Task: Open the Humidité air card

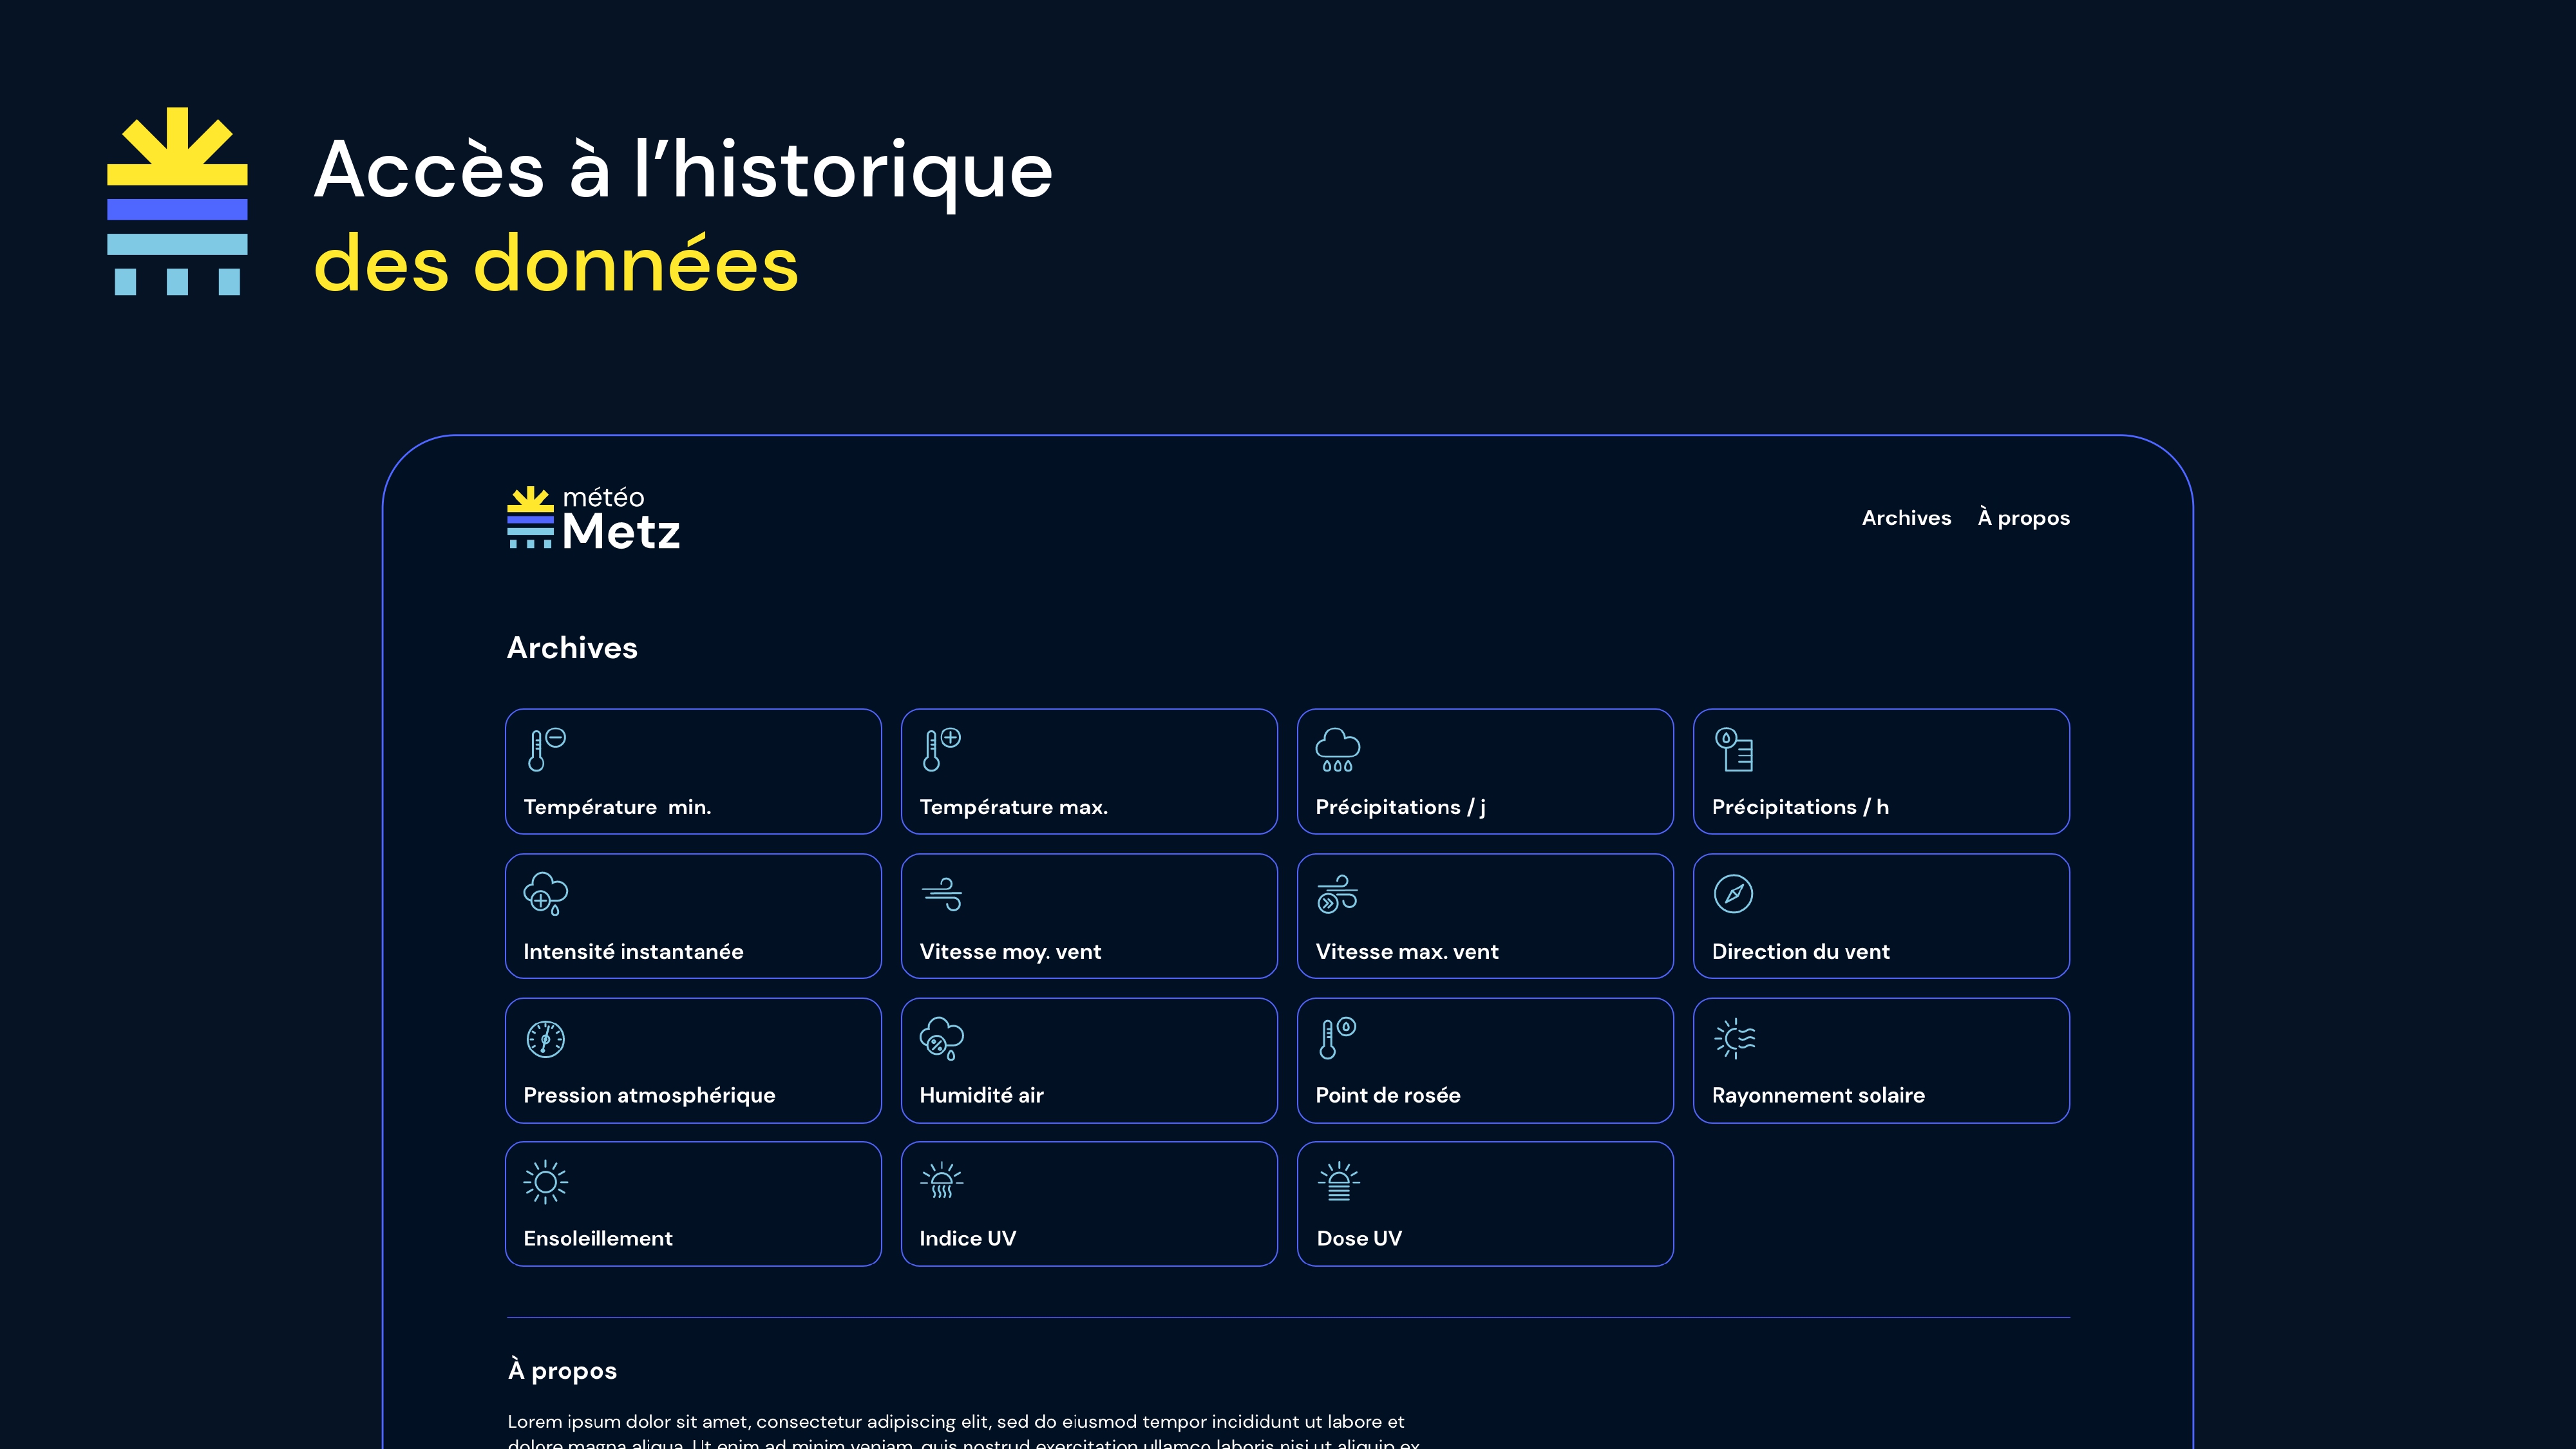Action: (x=1089, y=1060)
